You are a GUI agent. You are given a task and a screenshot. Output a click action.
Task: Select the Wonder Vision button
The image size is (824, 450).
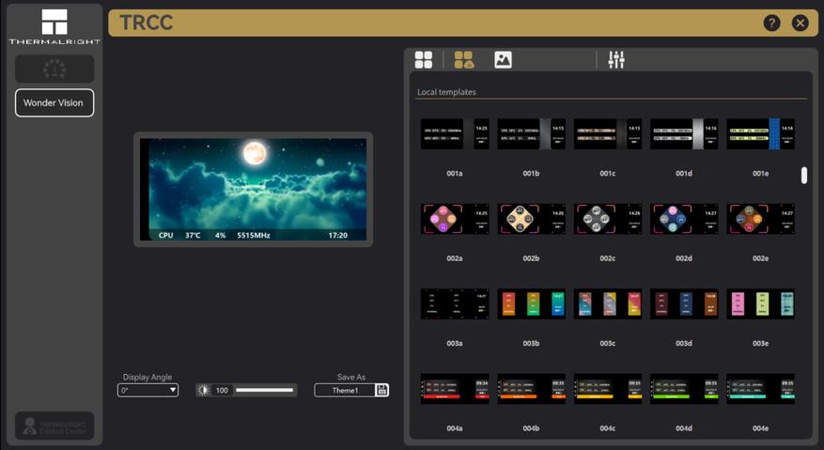(x=54, y=103)
